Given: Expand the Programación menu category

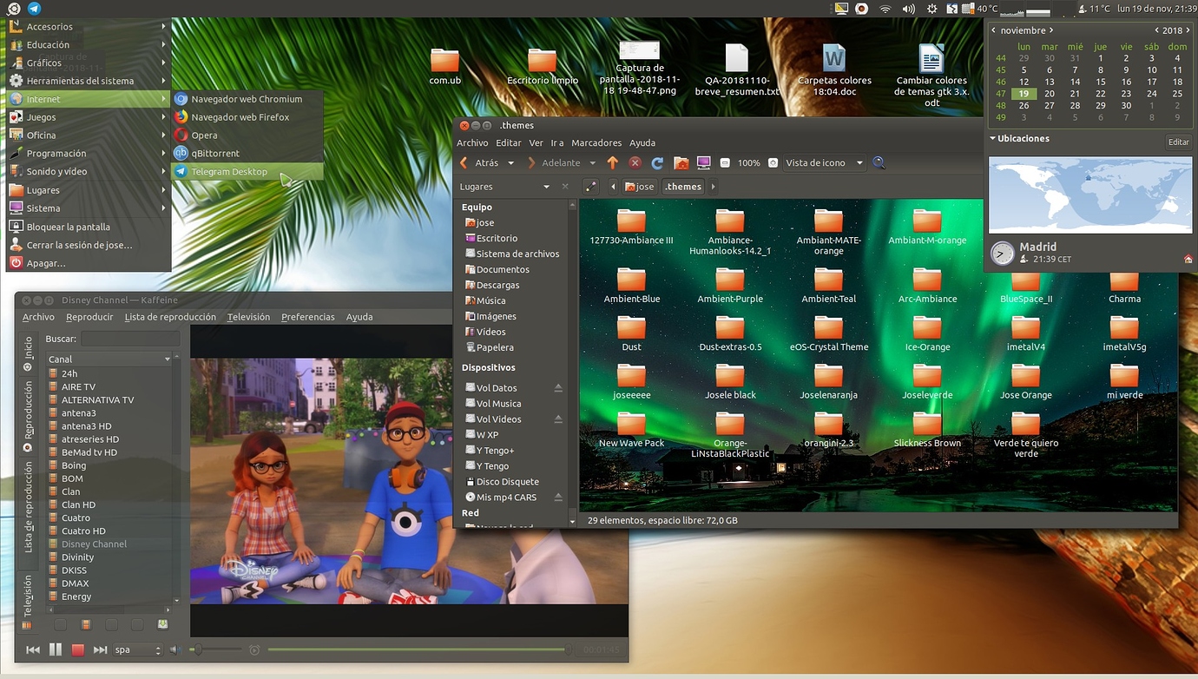Looking at the screenshot, I should (89, 154).
